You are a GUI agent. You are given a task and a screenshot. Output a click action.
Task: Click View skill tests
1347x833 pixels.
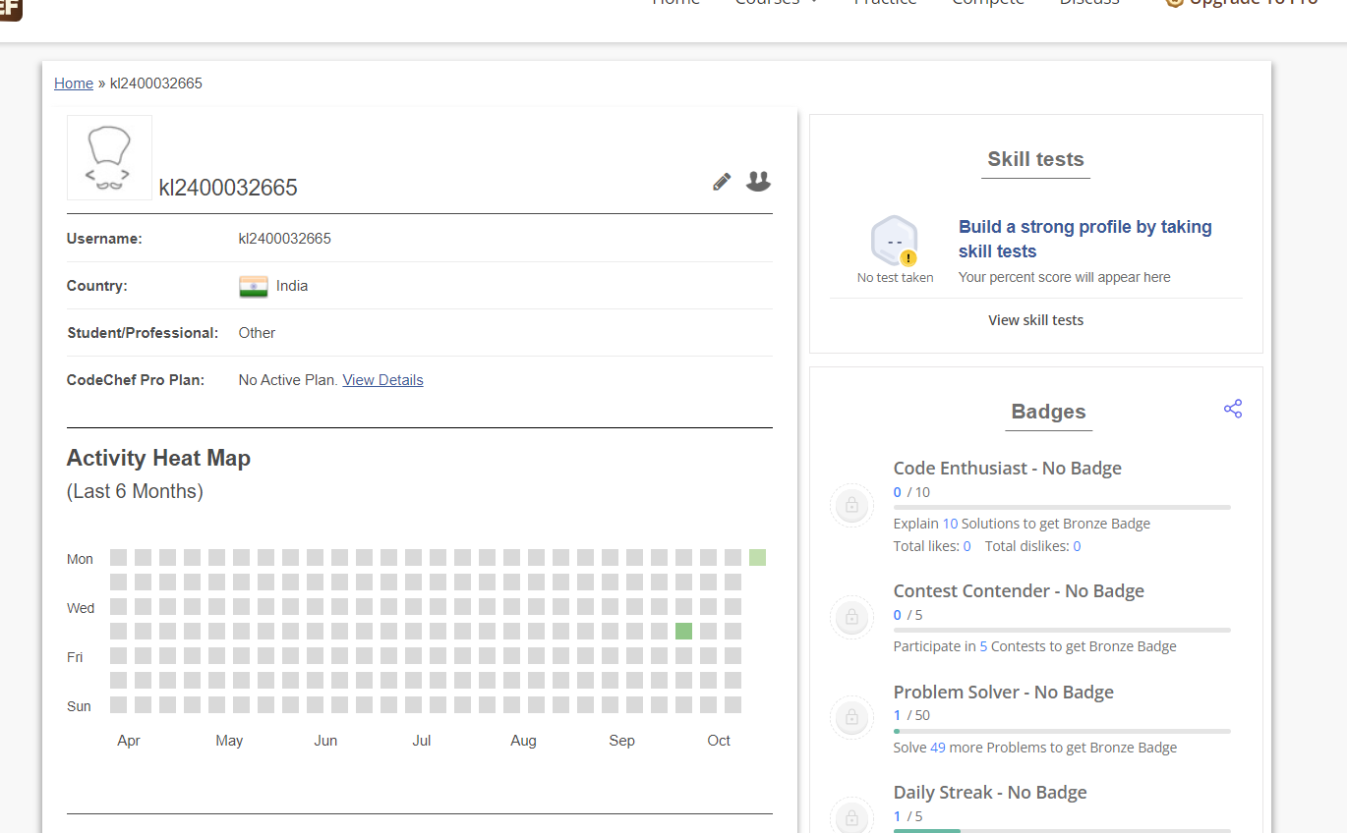coord(1036,320)
